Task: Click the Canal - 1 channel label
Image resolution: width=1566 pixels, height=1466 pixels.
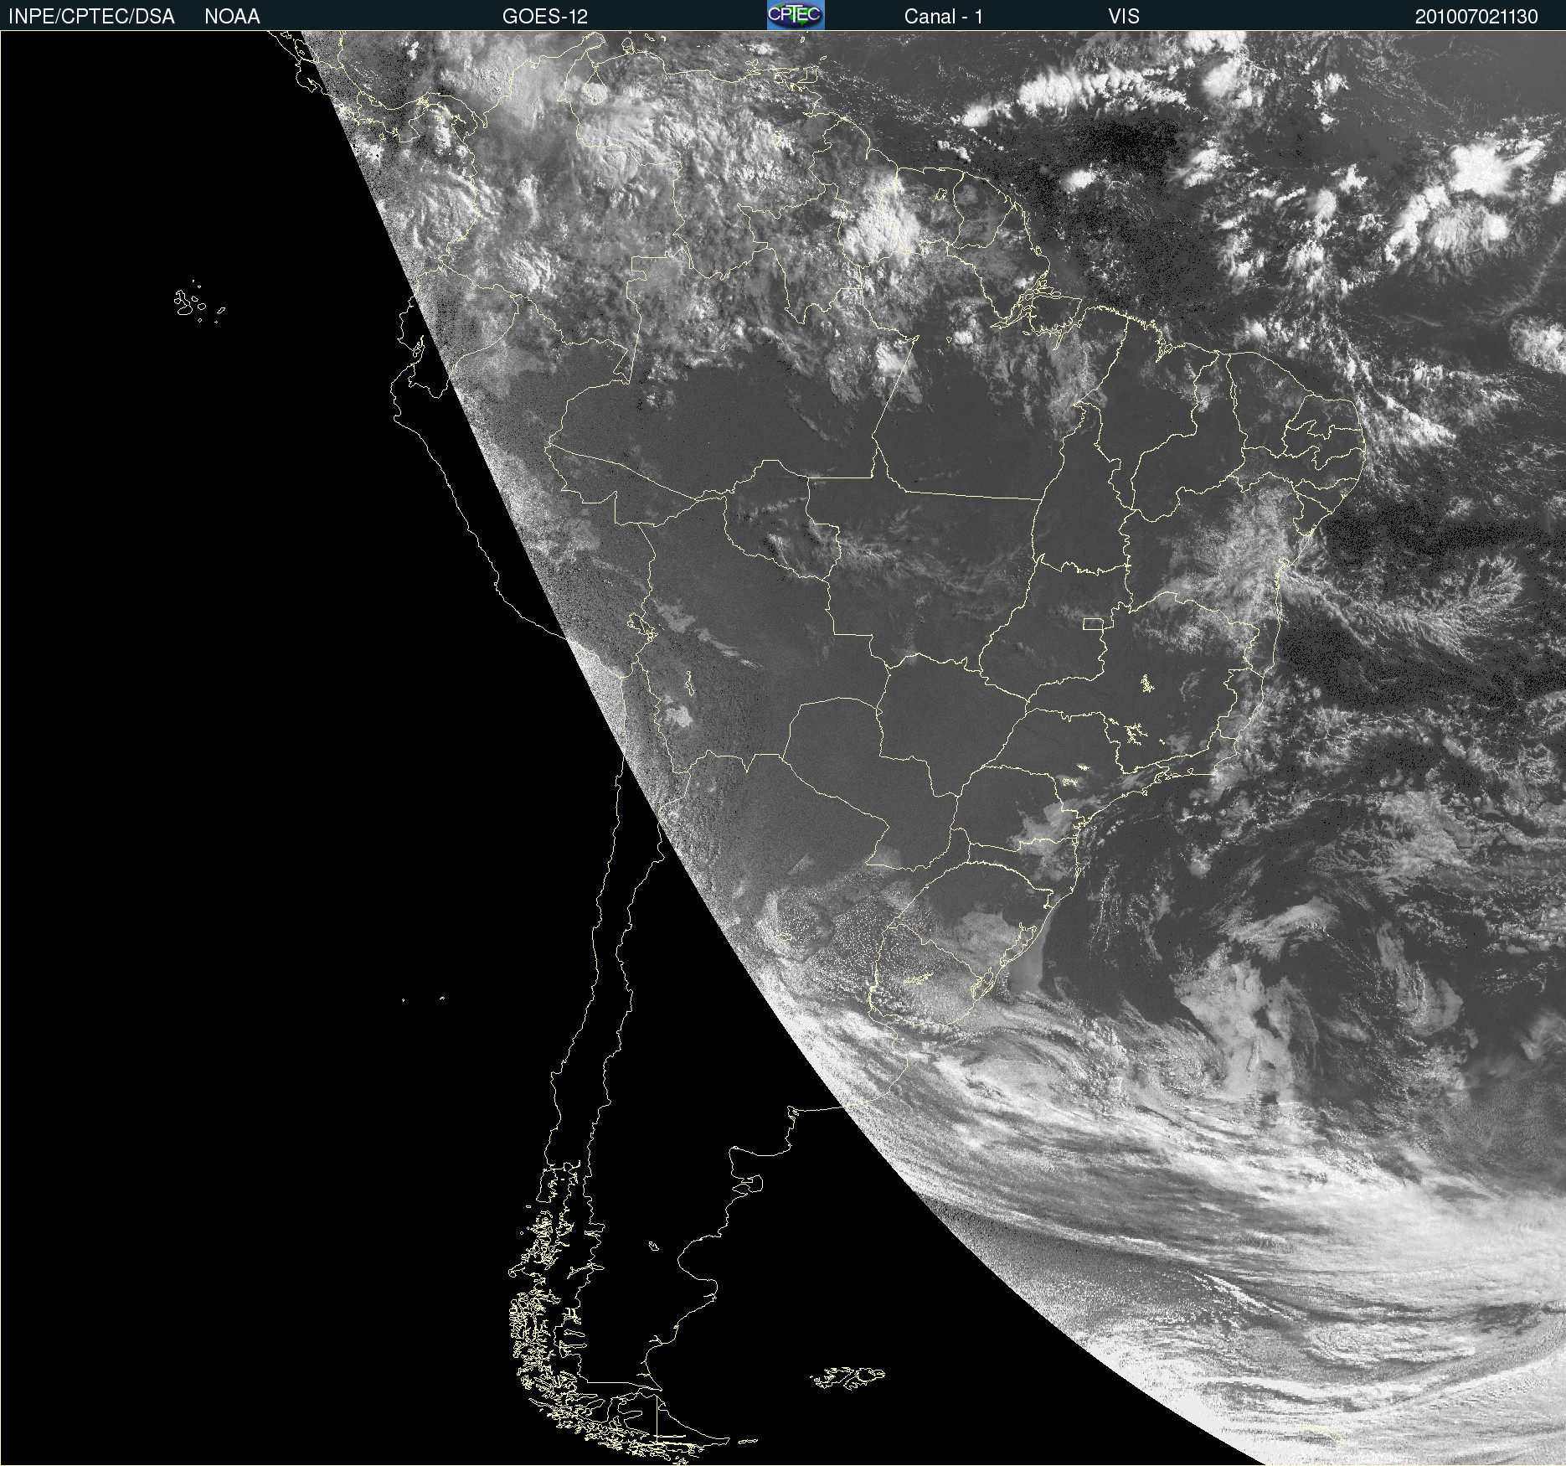Action: pyautogui.click(x=944, y=17)
